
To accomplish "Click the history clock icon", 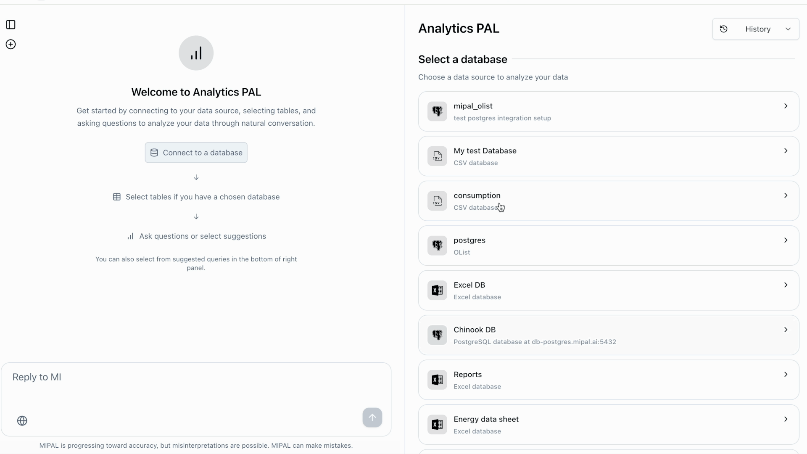I will pyautogui.click(x=724, y=29).
